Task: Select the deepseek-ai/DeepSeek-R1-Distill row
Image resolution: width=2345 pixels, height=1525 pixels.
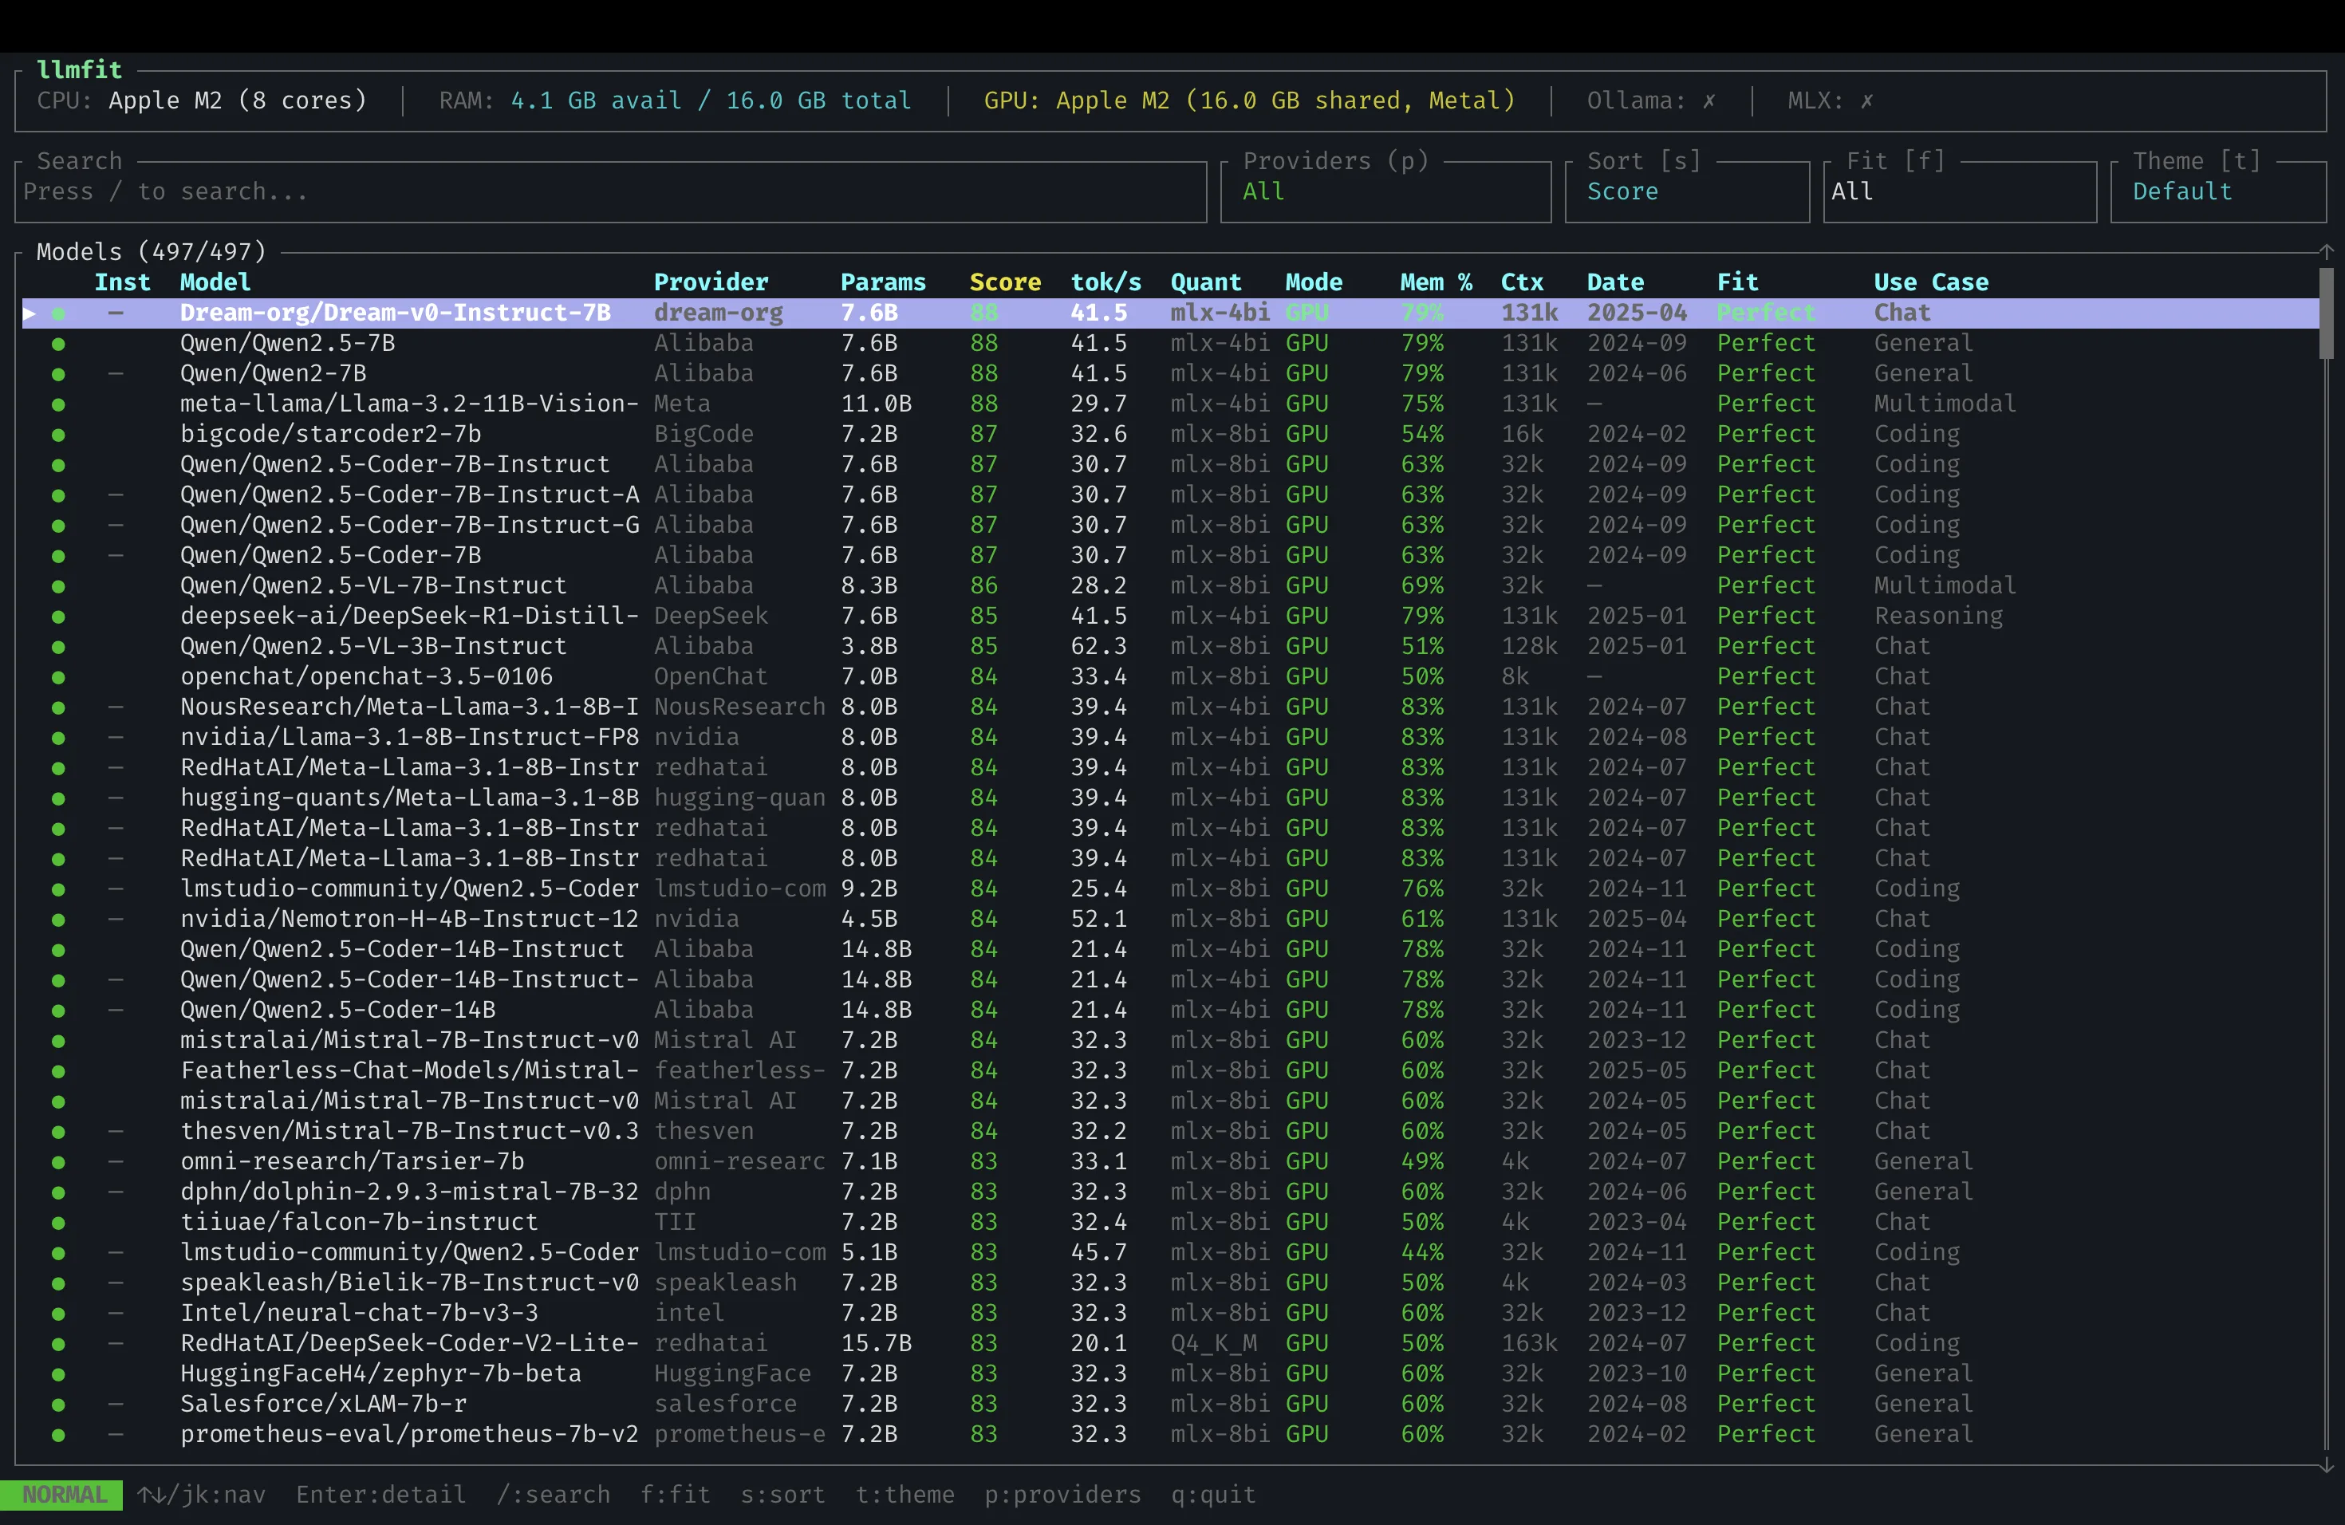Action: [x=1171, y=617]
